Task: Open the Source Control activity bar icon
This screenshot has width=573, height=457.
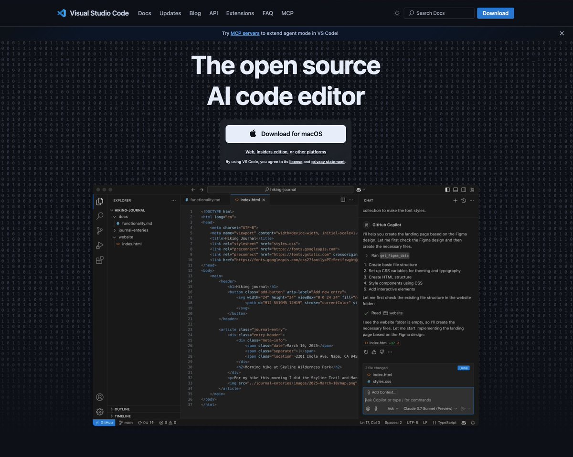Action: click(100, 231)
